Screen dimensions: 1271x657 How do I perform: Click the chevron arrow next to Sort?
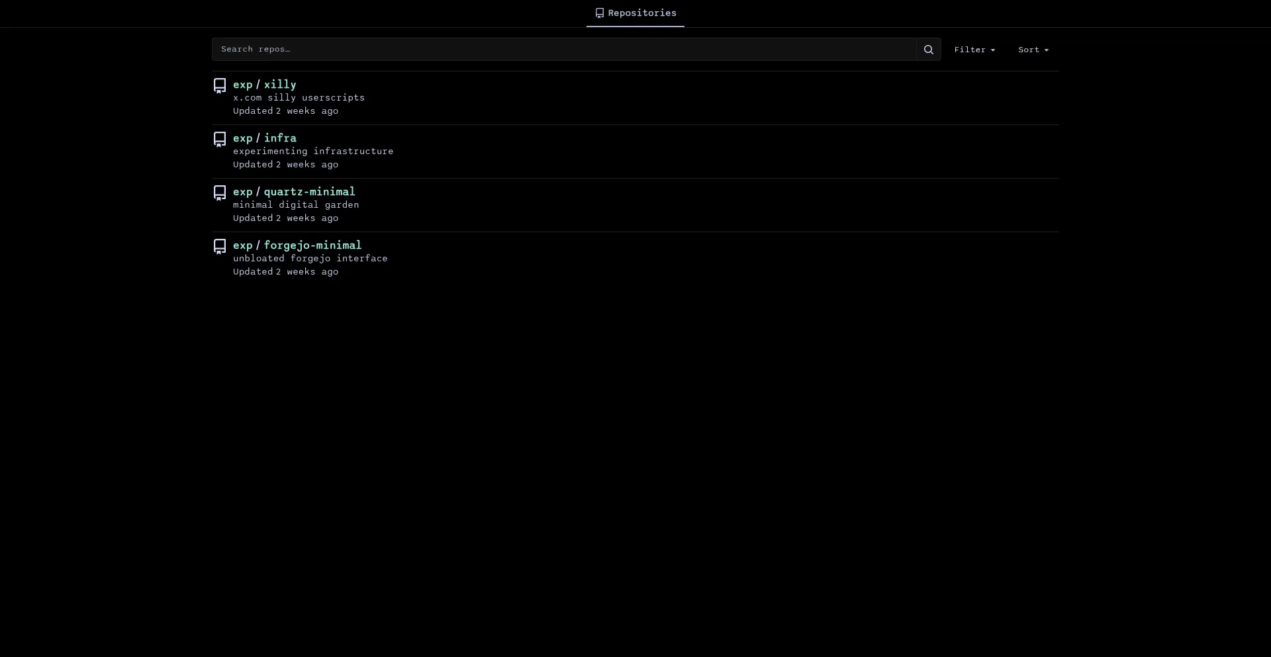coord(1047,50)
